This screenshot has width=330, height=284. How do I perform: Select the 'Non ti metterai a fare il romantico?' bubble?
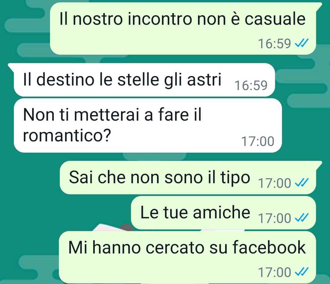click(x=148, y=126)
